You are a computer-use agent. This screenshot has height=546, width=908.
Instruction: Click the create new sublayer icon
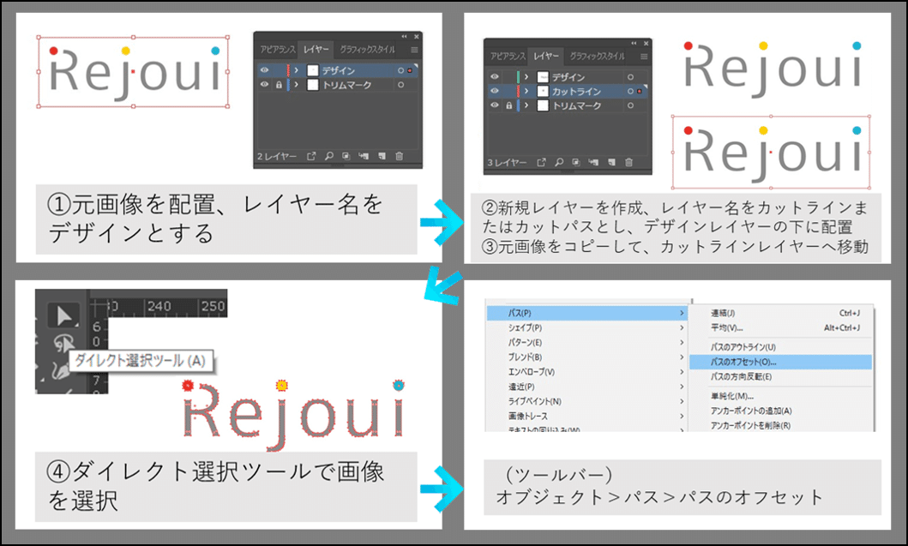point(593,162)
